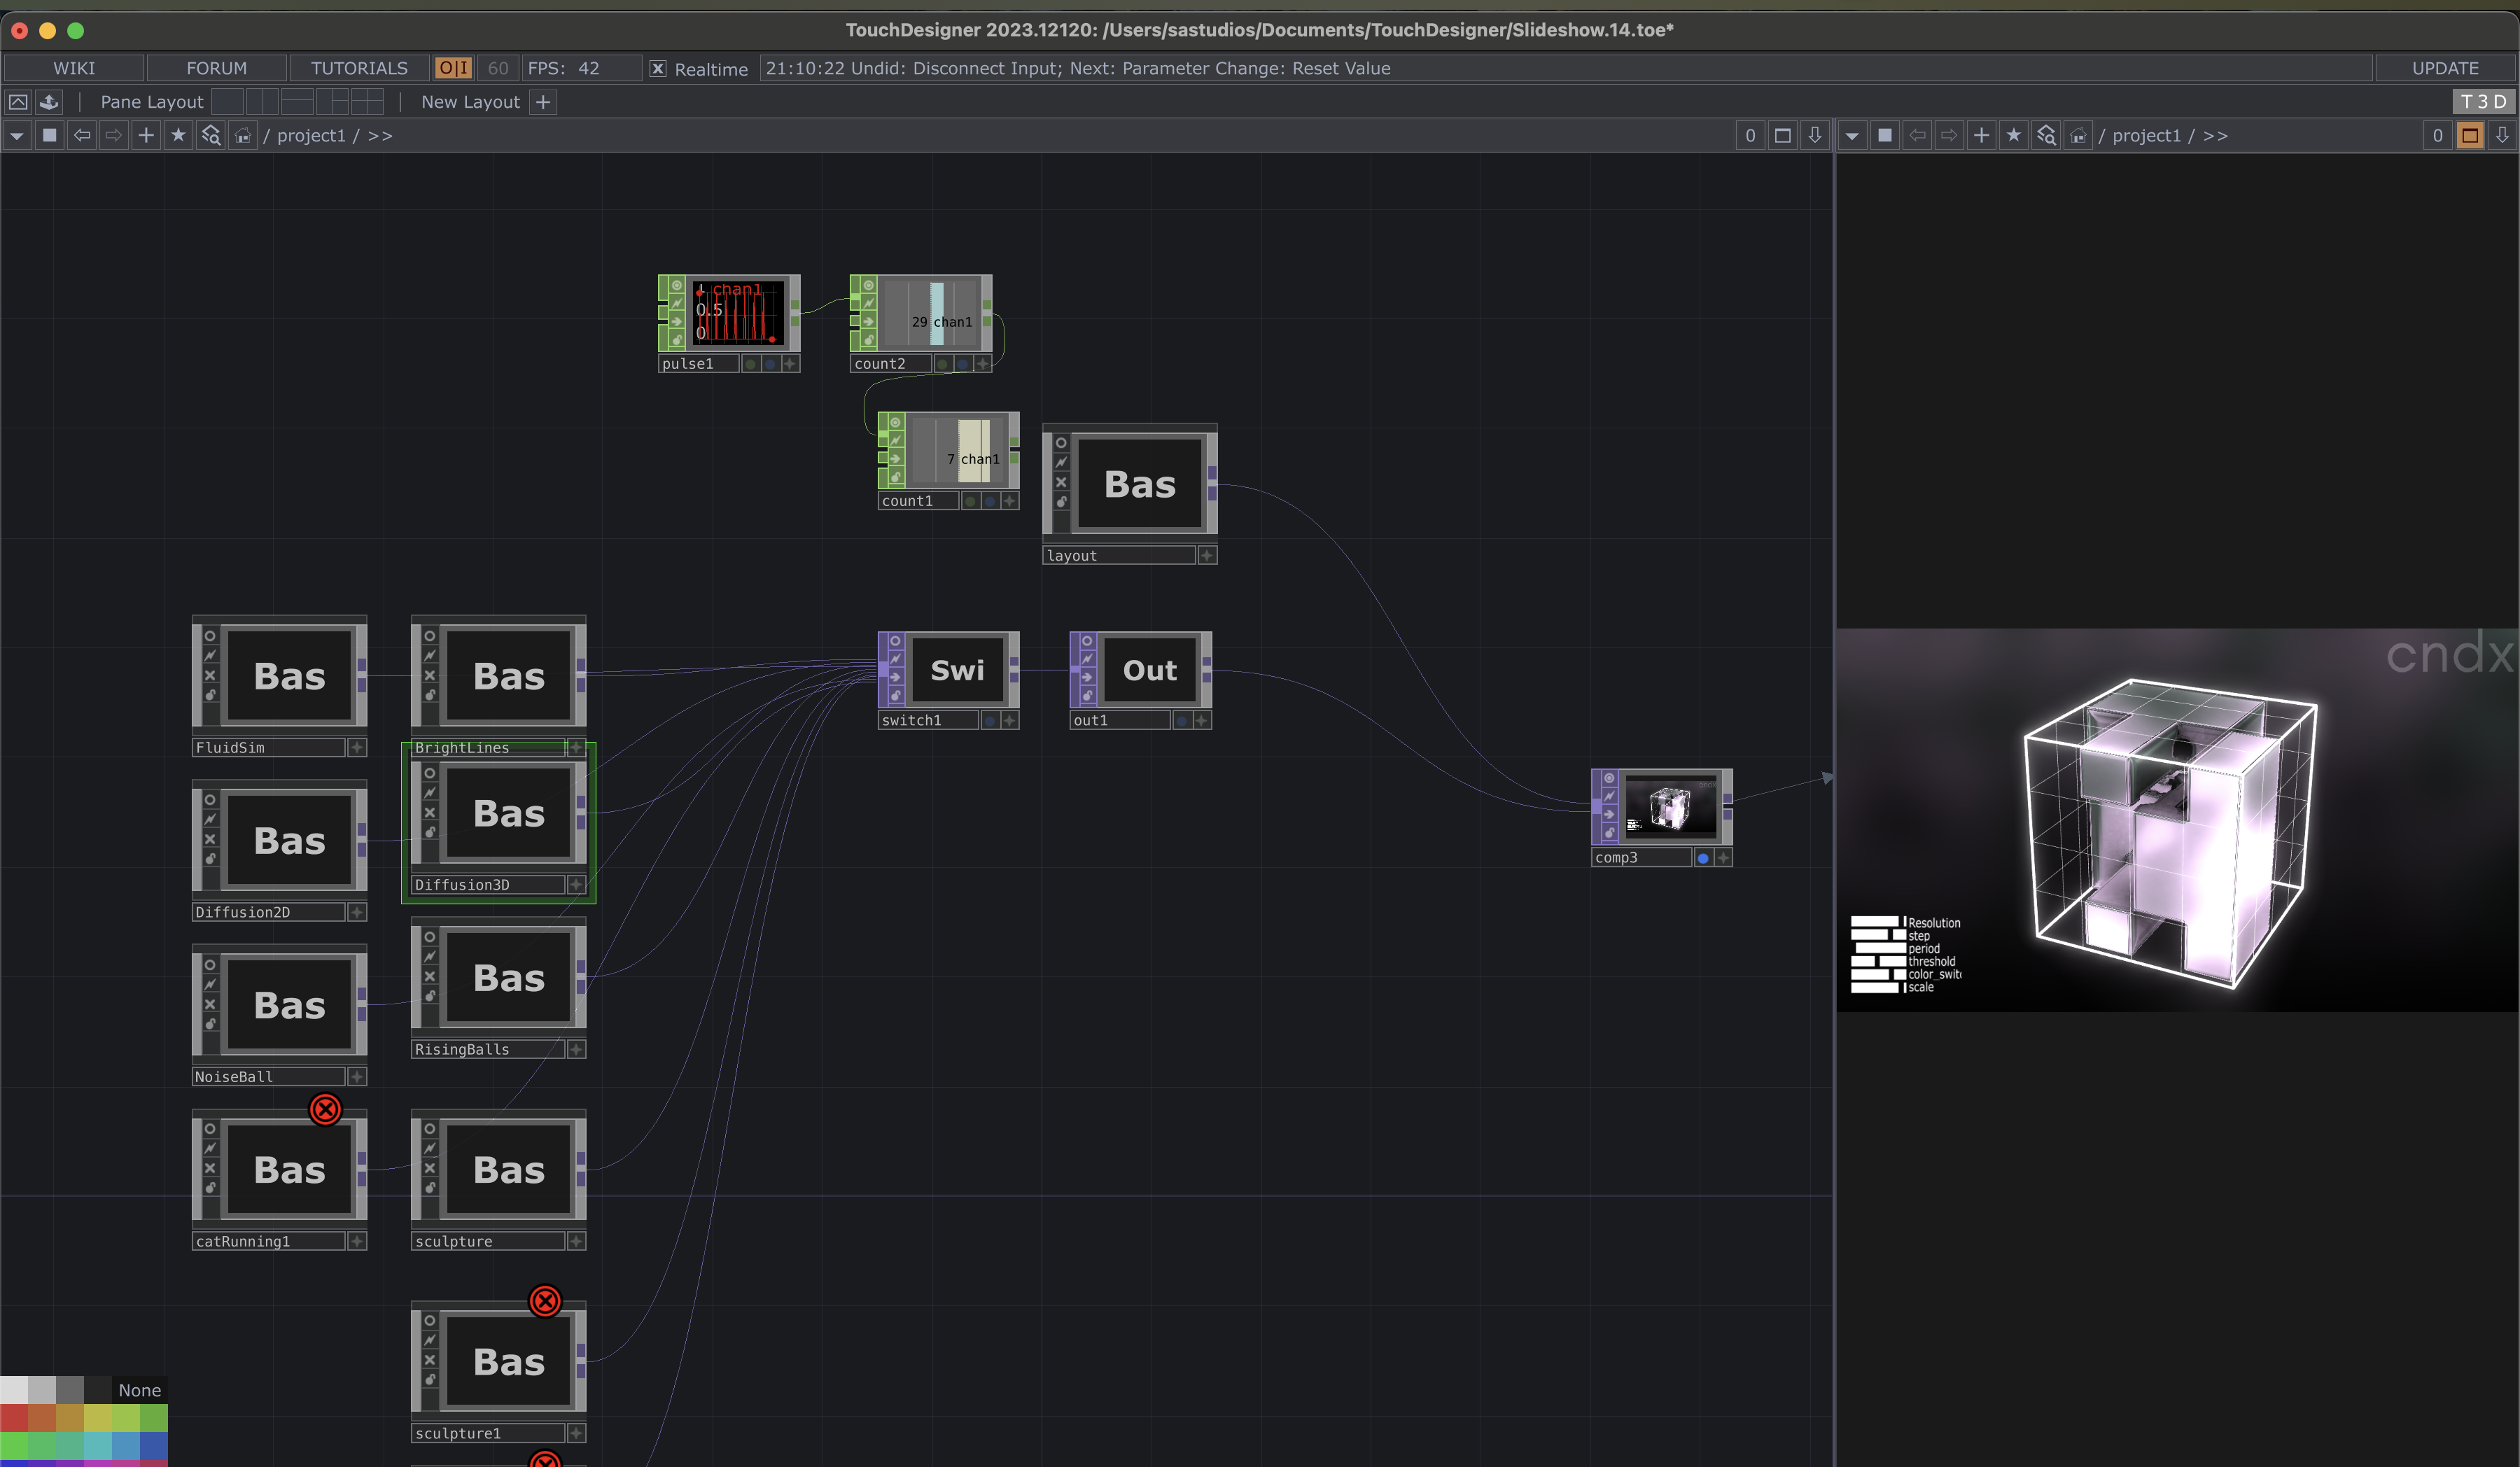Select the None color option
The height and width of the screenshot is (1467, 2520).
(x=139, y=1390)
